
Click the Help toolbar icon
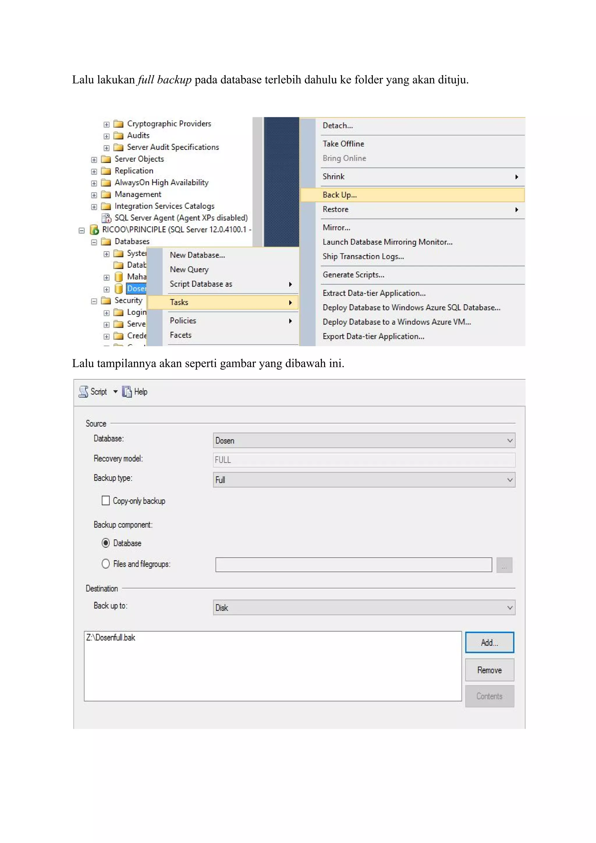(127, 392)
